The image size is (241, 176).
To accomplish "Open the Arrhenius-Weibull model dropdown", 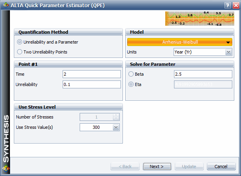I will point(180,42).
